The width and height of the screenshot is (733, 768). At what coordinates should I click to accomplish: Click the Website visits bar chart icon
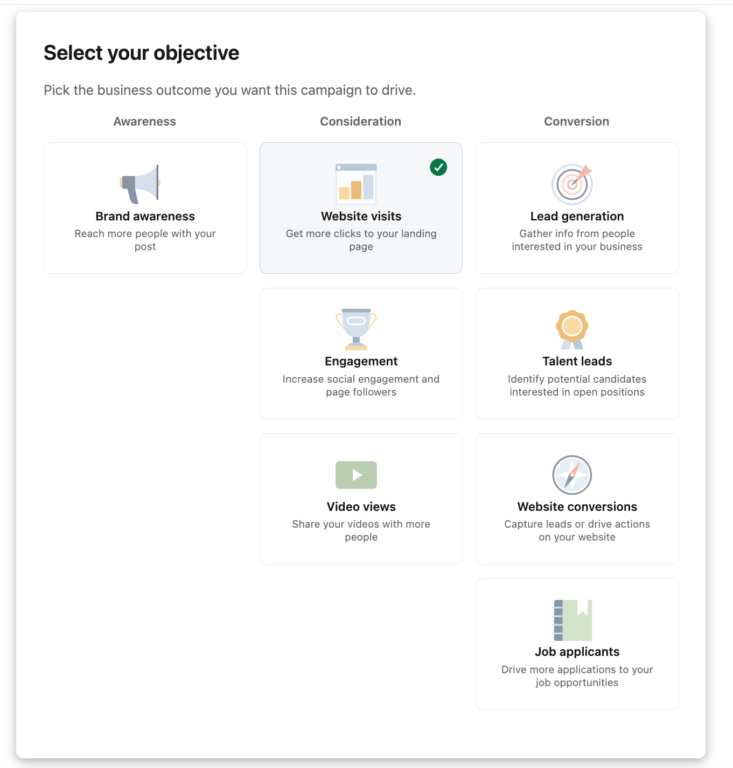pos(356,184)
